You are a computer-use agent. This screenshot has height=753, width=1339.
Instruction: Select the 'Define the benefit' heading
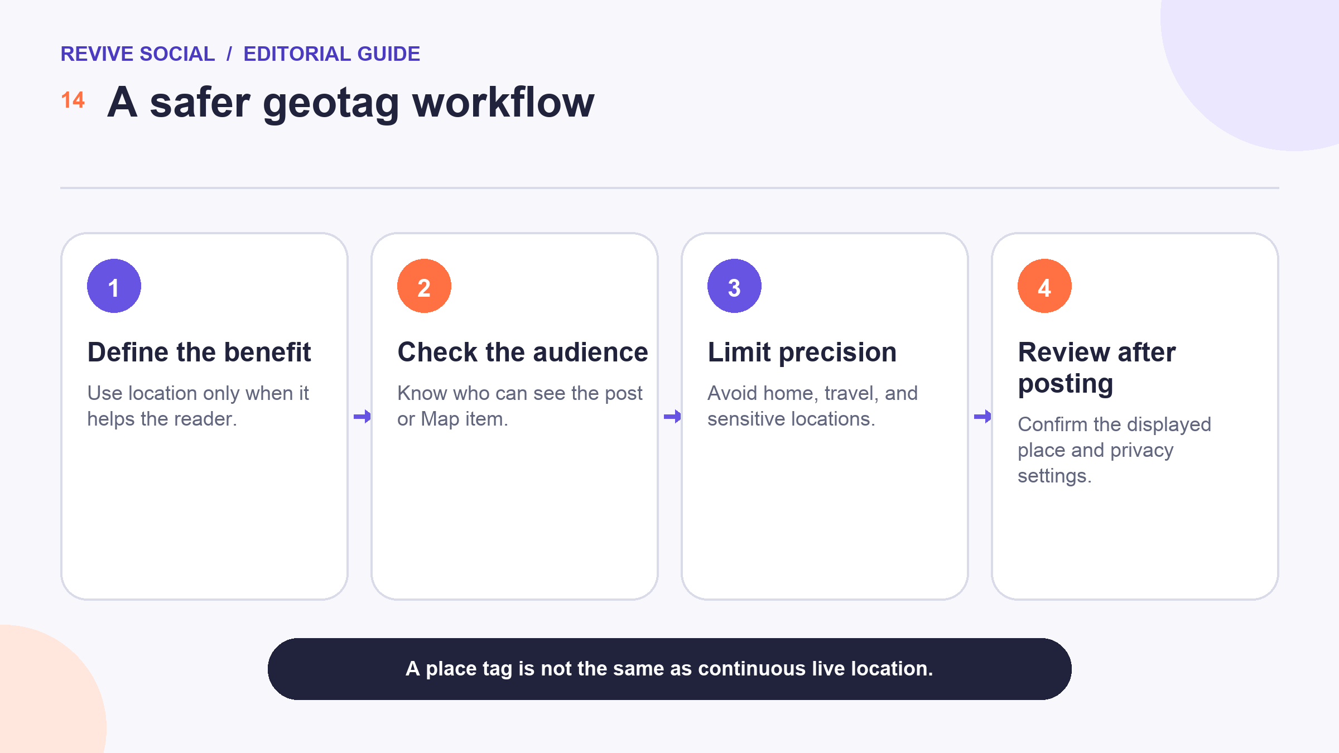pyautogui.click(x=199, y=353)
